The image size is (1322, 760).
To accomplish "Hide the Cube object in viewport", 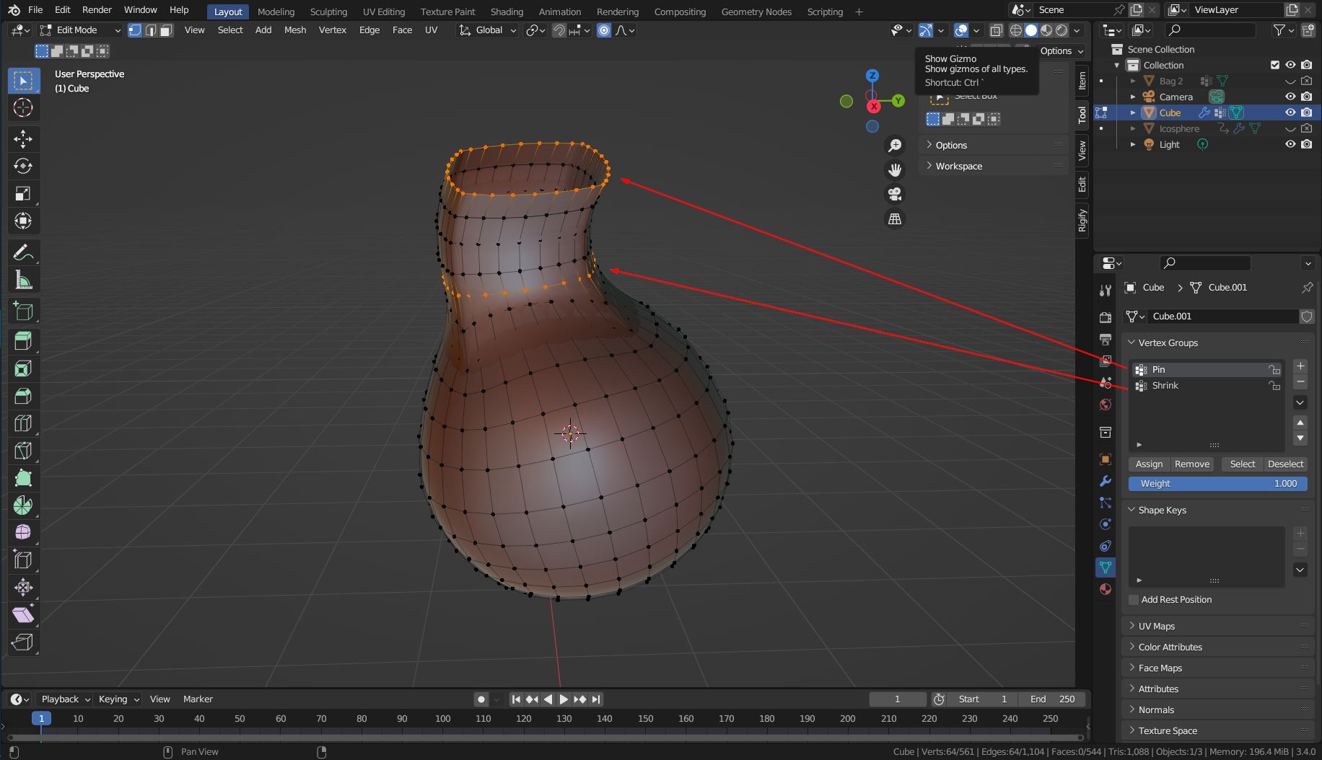I will (1290, 112).
